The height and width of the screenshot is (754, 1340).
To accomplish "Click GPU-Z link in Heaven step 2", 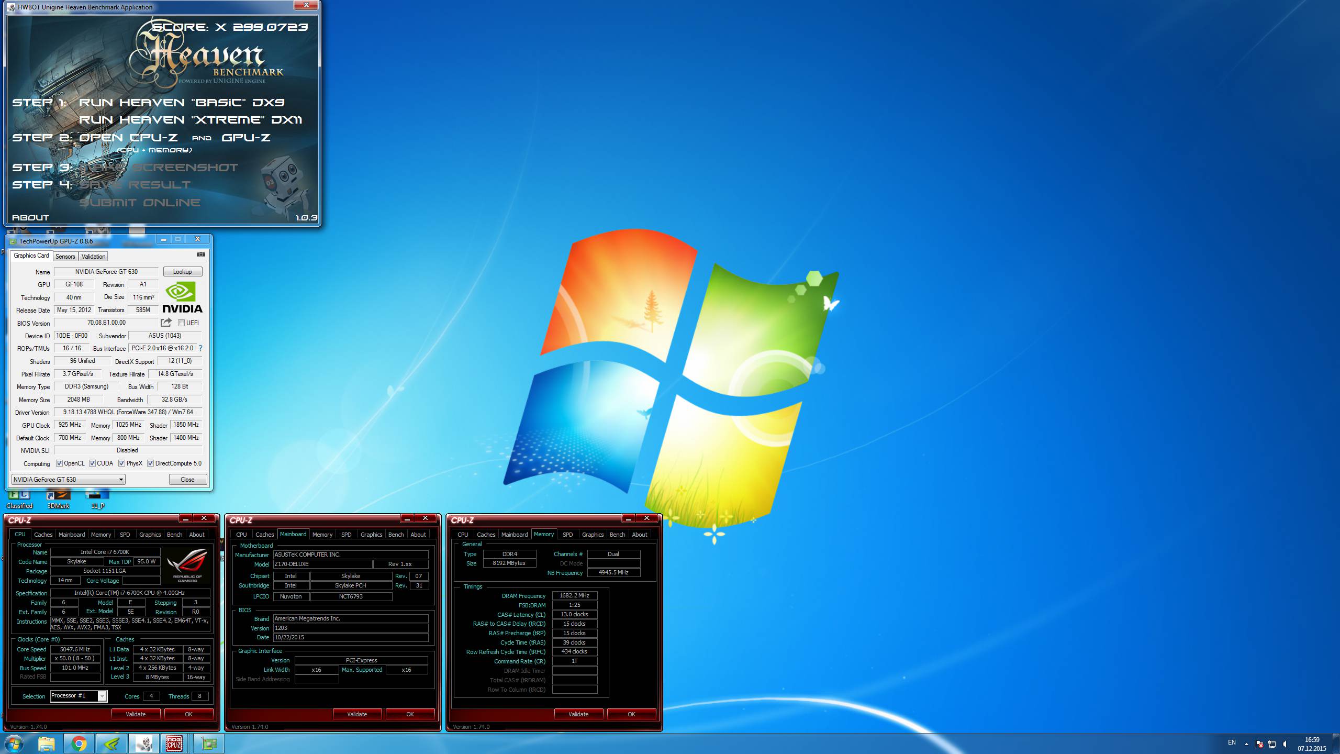I will [x=246, y=138].
